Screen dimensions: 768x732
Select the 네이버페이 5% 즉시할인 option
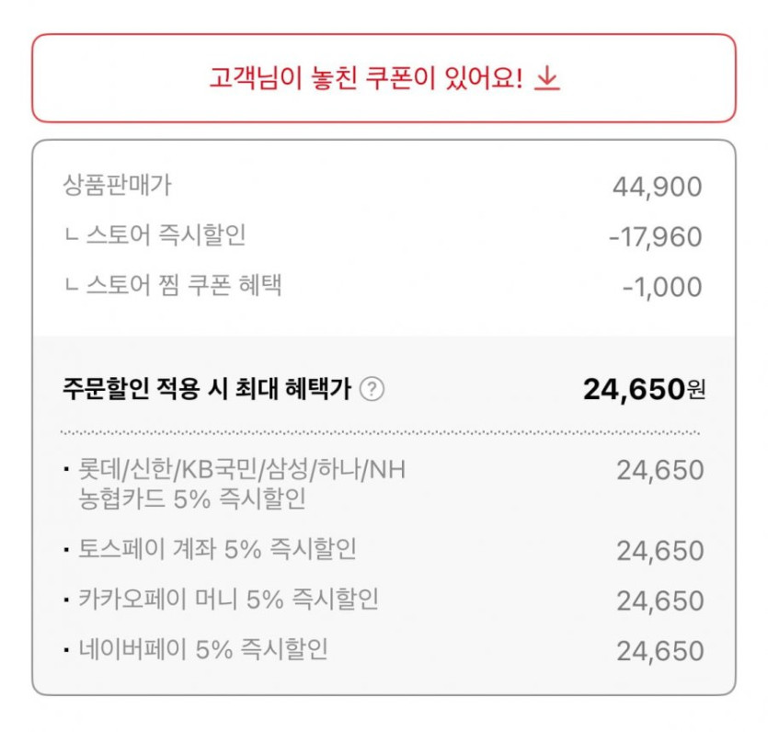coord(203,650)
